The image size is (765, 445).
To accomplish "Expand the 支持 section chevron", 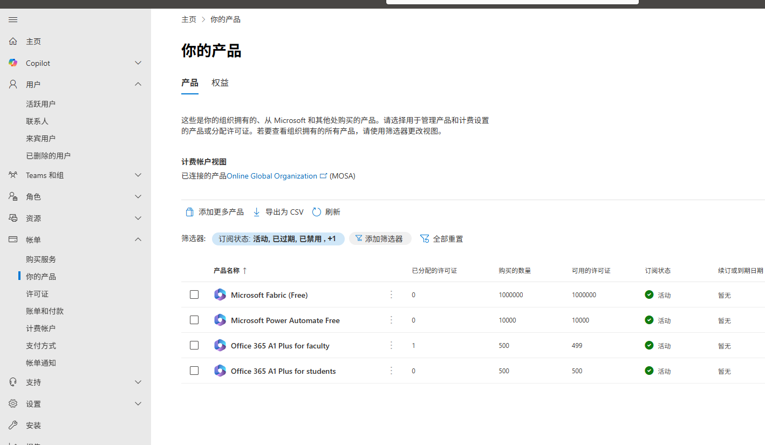I will pyautogui.click(x=138, y=382).
